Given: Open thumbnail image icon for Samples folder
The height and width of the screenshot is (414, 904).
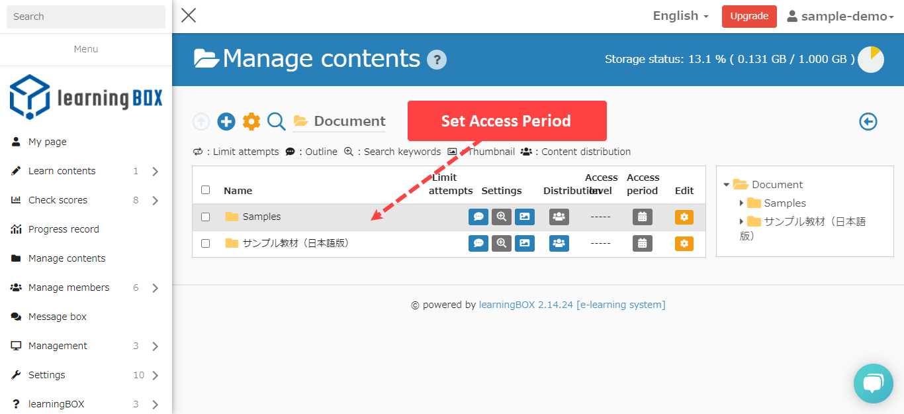Looking at the screenshot, I should click(525, 217).
